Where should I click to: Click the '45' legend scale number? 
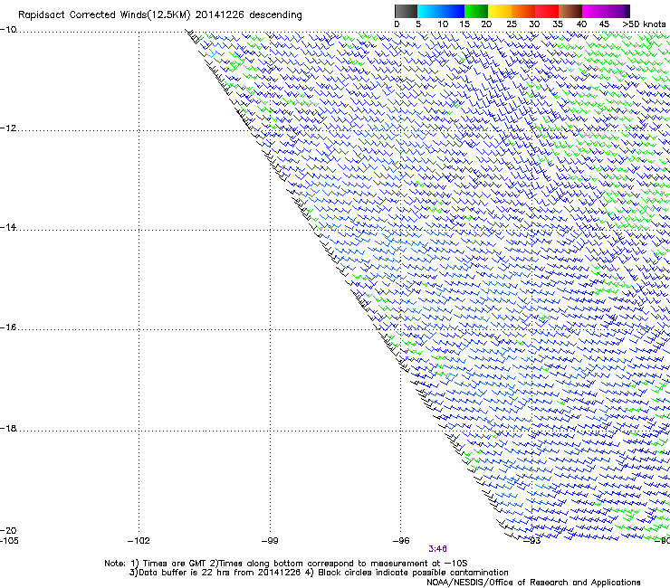point(604,24)
